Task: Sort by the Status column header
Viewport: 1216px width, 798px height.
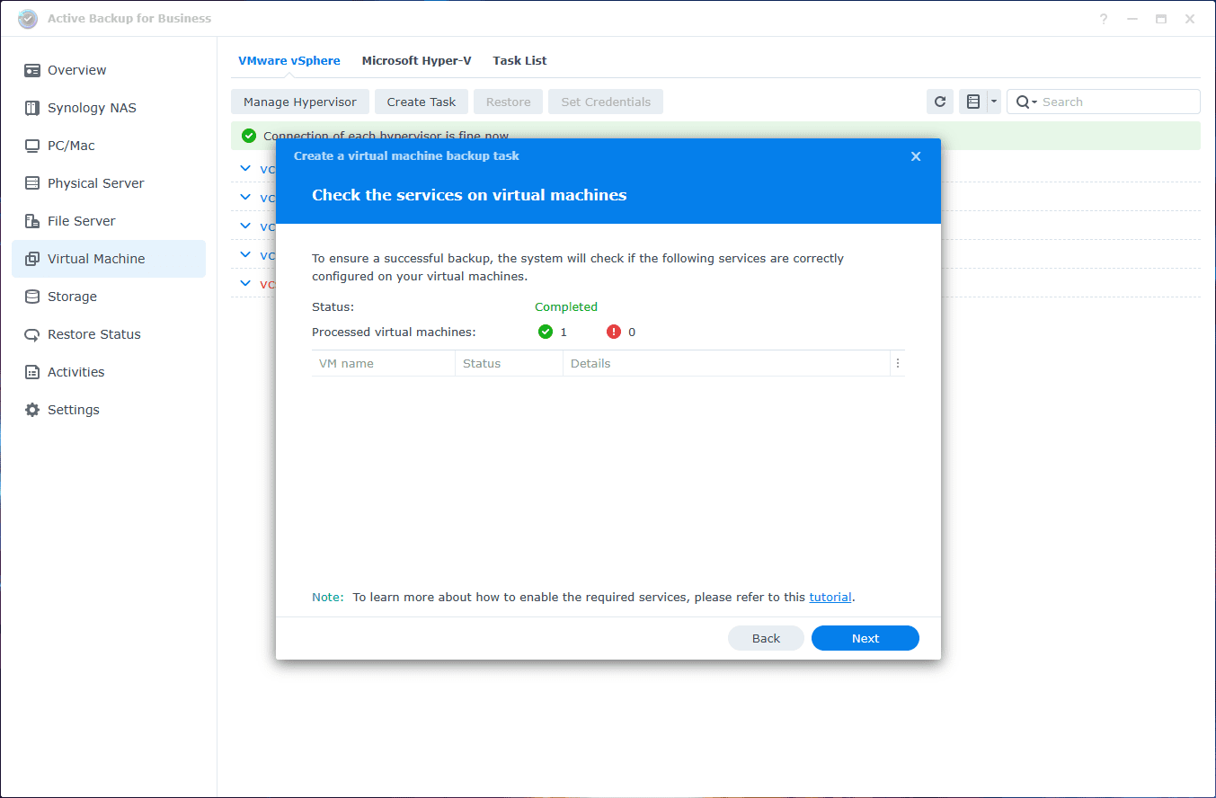Action: coord(510,364)
